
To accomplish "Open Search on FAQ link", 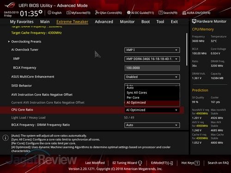I will 218,163.
